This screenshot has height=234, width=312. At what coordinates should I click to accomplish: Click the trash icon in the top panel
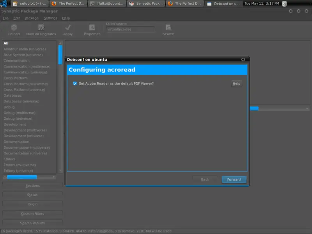pyautogui.click(x=284, y=4)
